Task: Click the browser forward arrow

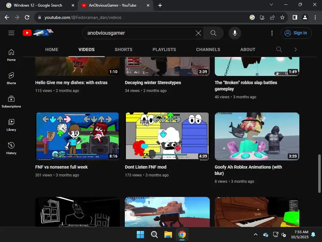Action: coord(17,18)
